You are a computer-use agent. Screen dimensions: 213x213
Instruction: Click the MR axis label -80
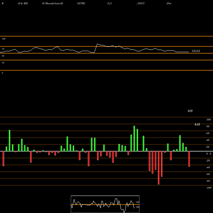[x=208, y=181]
